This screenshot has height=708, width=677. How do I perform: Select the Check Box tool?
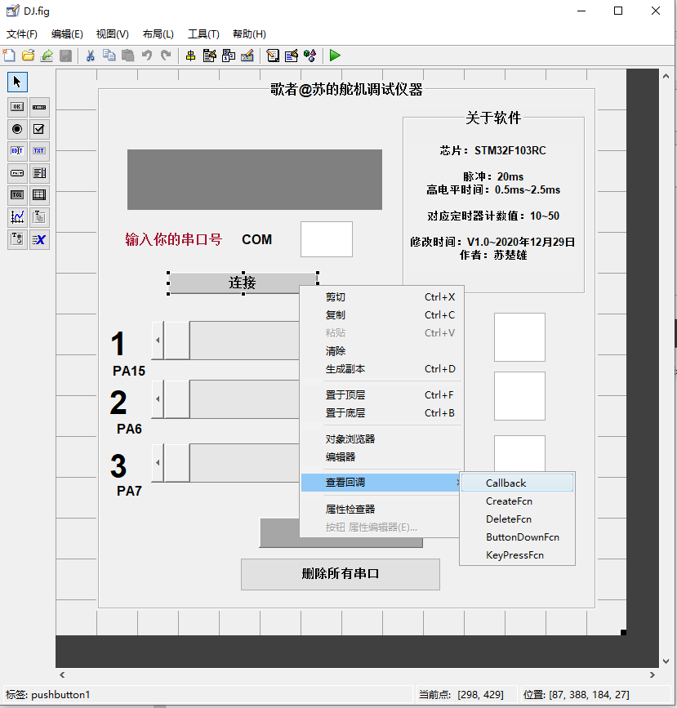pyautogui.click(x=39, y=129)
